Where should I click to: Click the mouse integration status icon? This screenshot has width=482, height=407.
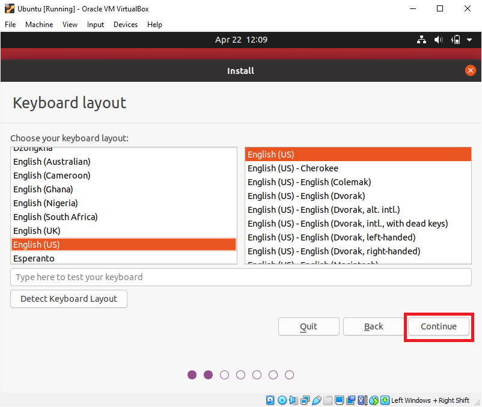click(374, 400)
